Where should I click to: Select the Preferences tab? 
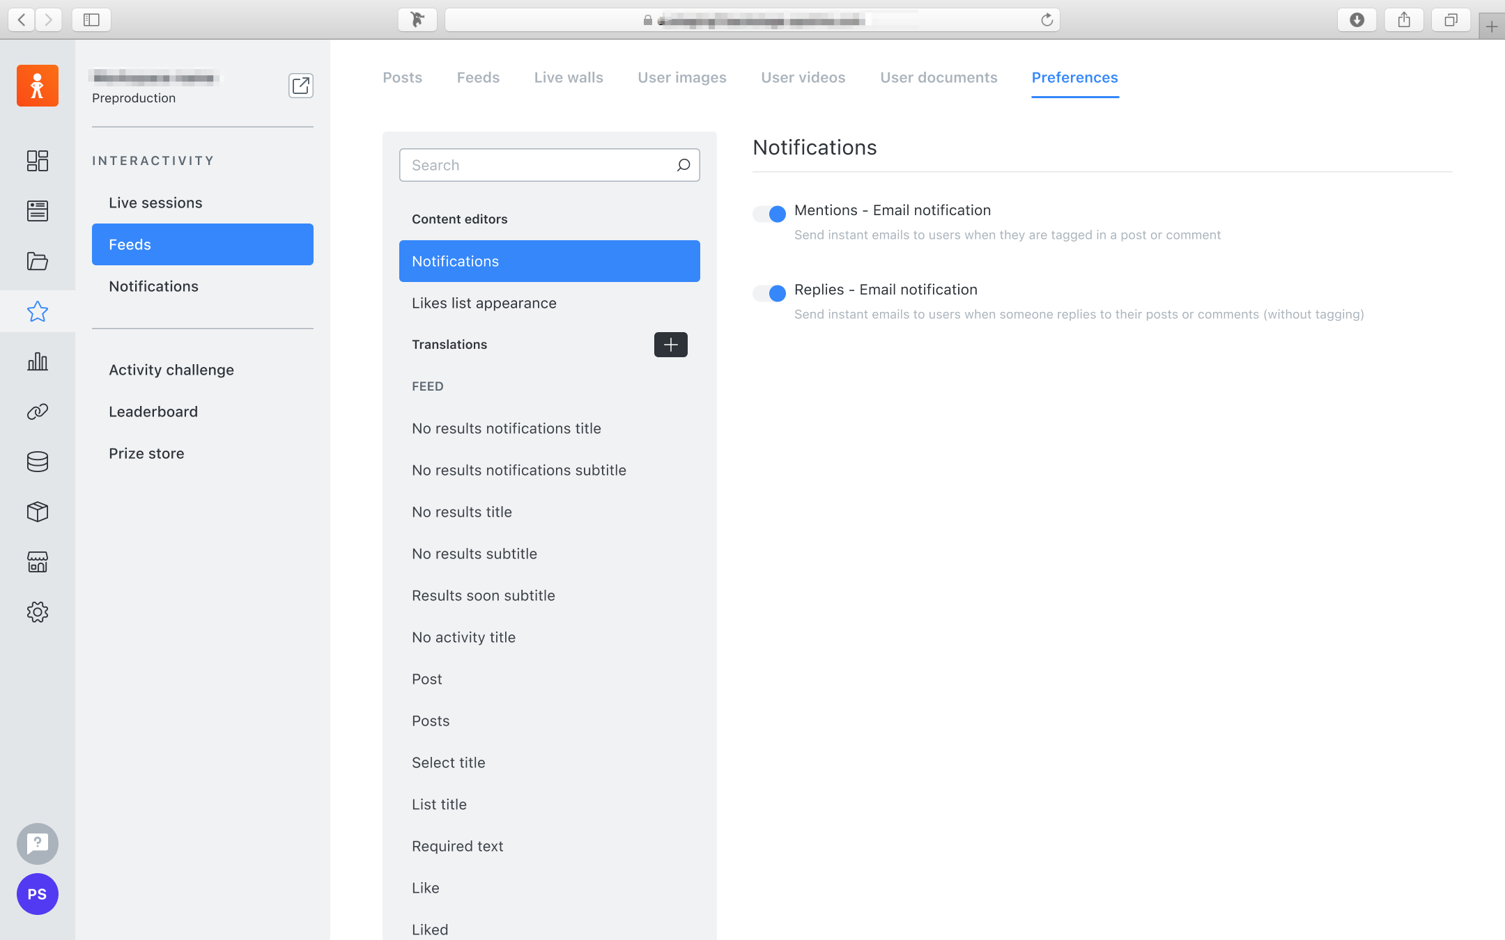(x=1075, y=77)
